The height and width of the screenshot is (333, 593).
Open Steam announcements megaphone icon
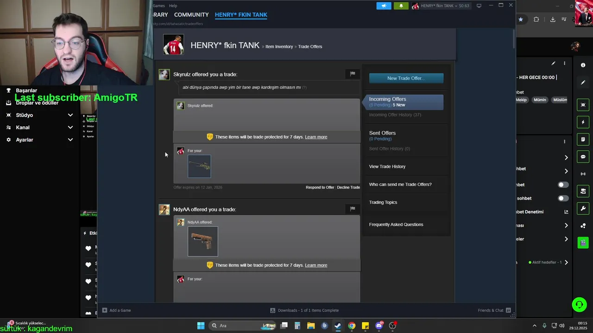(x=384, y=6)
